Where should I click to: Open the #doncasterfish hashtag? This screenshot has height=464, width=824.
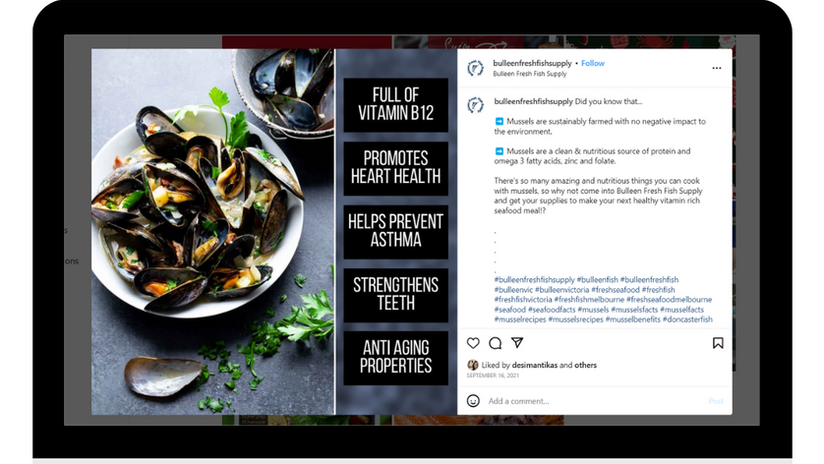coord(687,319)
